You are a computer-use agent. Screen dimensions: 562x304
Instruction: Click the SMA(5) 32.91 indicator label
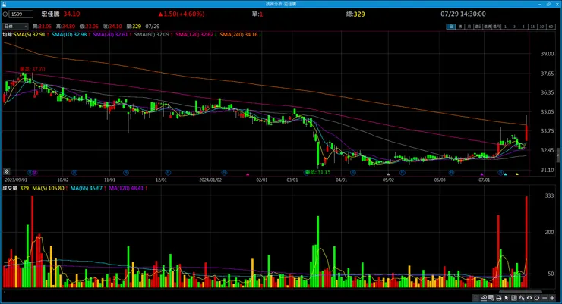coord(31,34)
